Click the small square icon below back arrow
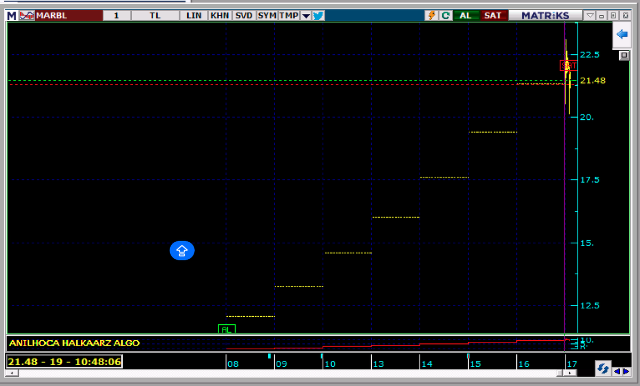Screen dimensions: 640x386 point(624,55)
